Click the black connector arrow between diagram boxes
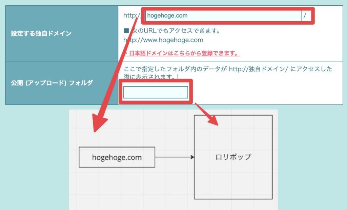347x210 pixels. point(174,157)
